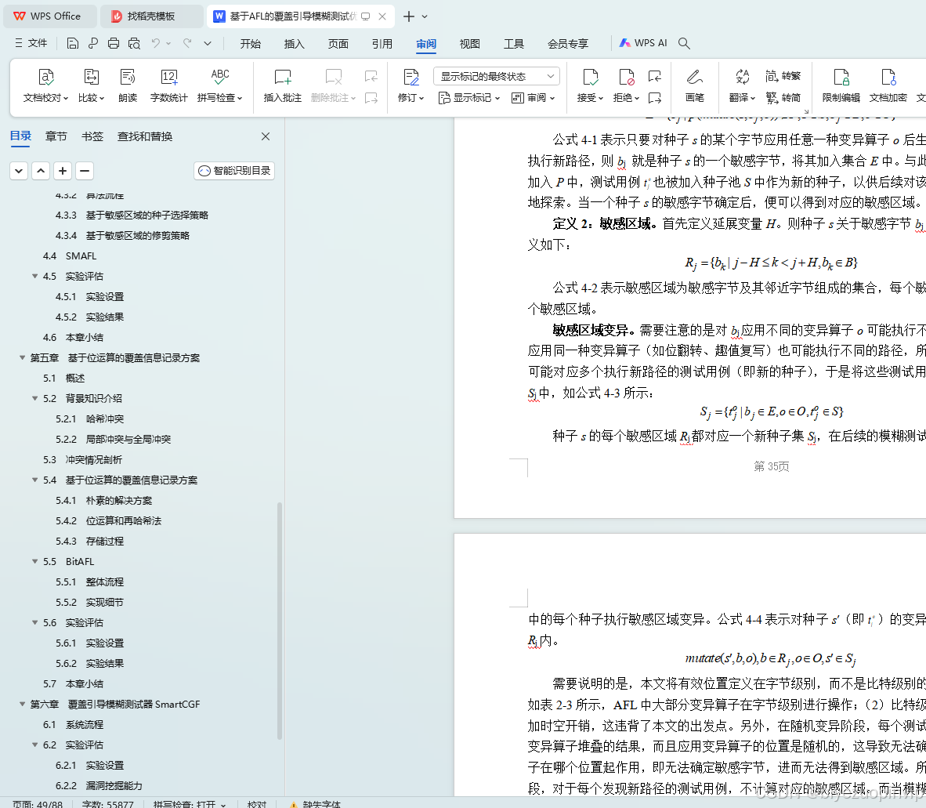The height and width of the screenshot is (808, 926).
Task: Open the 转繁 convert to traditional tool
Action: click(x=783, y=74)
